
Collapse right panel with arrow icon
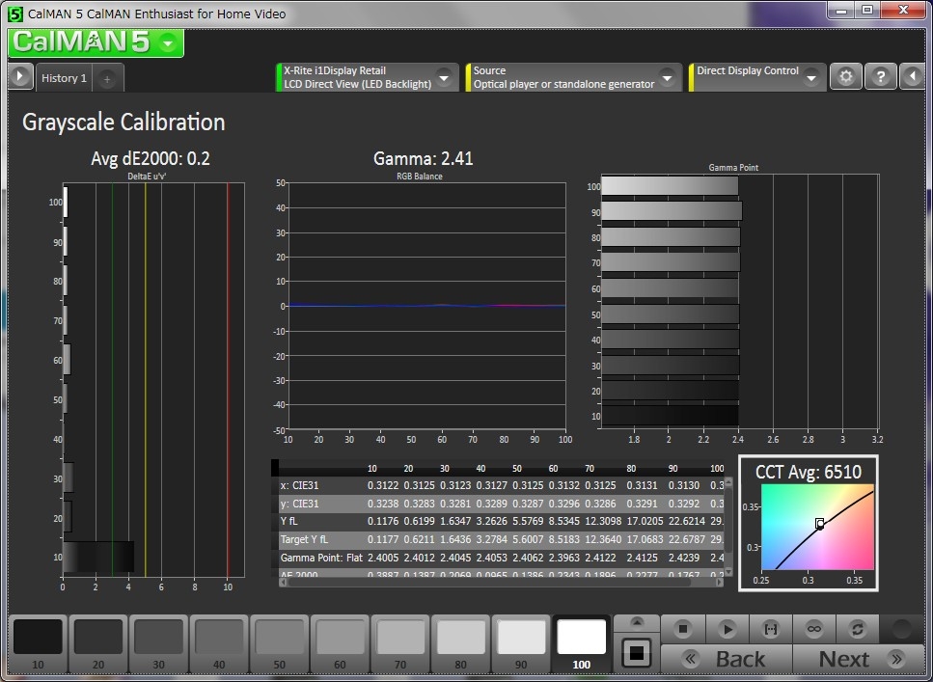[913, 77]
